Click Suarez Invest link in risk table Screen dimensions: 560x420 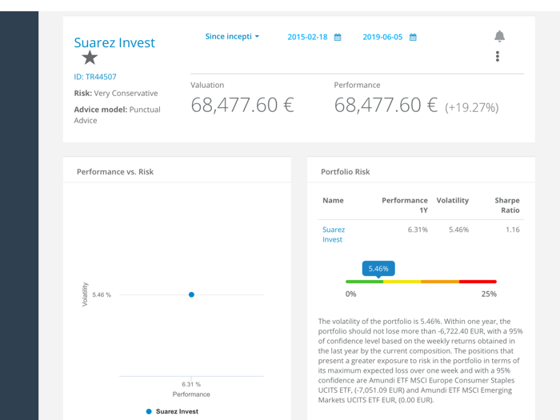[333, 234]
